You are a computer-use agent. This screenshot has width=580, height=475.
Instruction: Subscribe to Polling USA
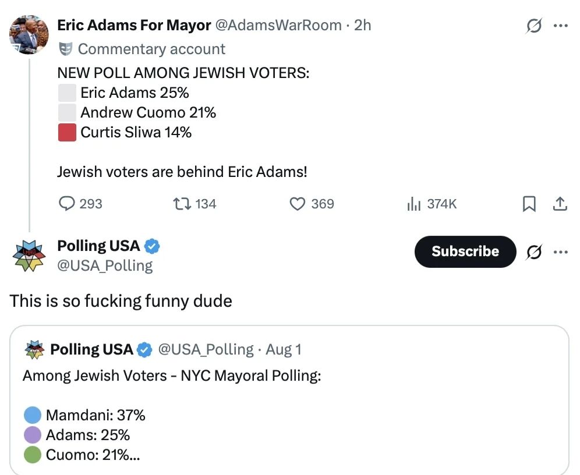(465, 251)
